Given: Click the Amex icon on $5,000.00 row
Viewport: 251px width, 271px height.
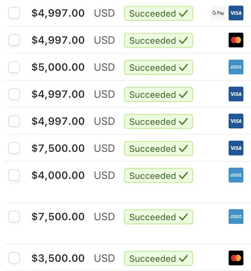Looking at the screenshot, I should click(x=236, y=67).
